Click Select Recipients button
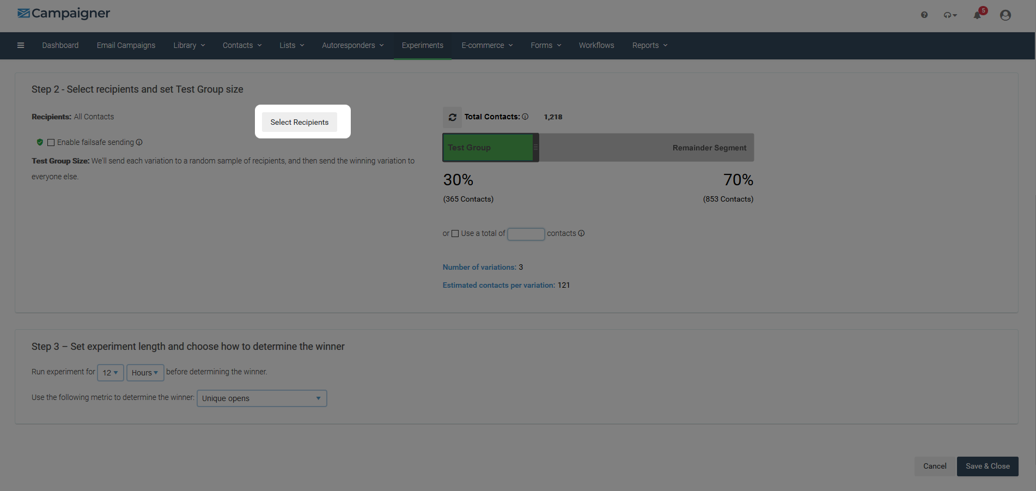Image resolution: width=1036 pixels, height=491 pixels. coord(300,122)
